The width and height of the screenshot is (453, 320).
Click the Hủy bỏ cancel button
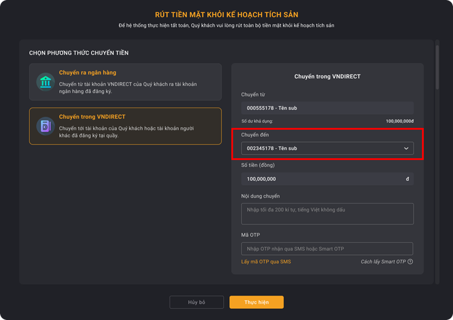pos(196,302)
